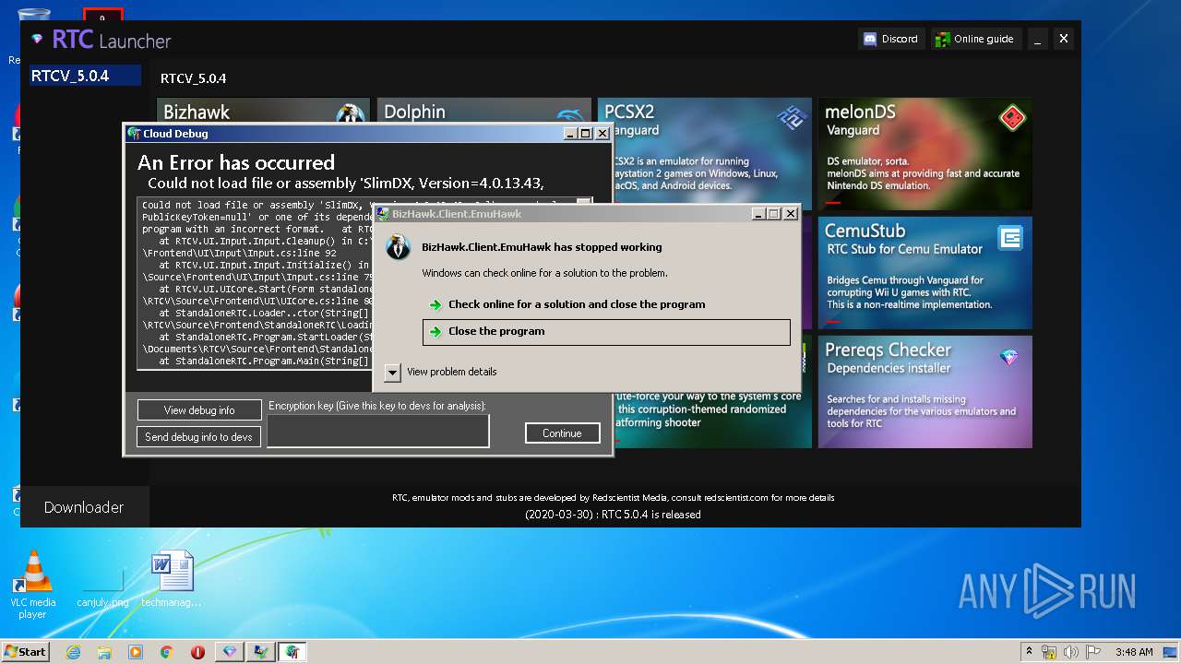
Task: Click the PCSX2 logo icon
Action: (x=792, y=117)
